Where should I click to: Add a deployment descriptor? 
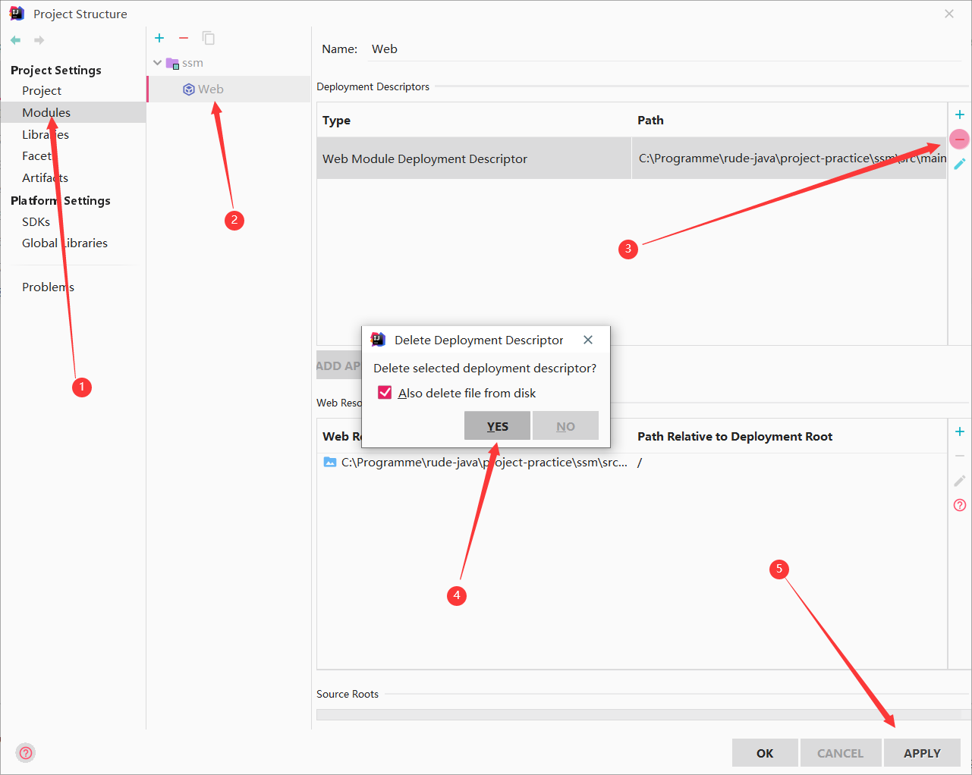tap(960, 115)
